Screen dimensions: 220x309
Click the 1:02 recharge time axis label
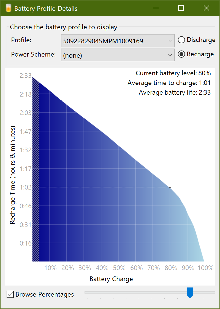(25, 187)
